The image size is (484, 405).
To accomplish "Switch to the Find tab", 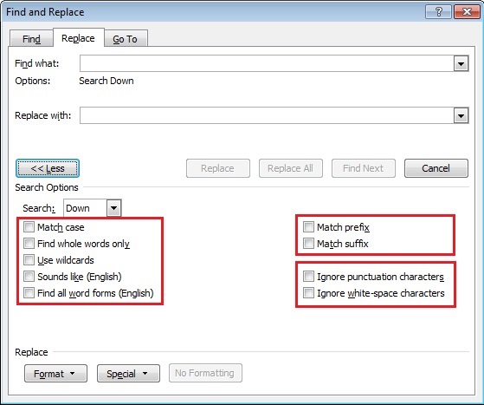I will 31,39.
